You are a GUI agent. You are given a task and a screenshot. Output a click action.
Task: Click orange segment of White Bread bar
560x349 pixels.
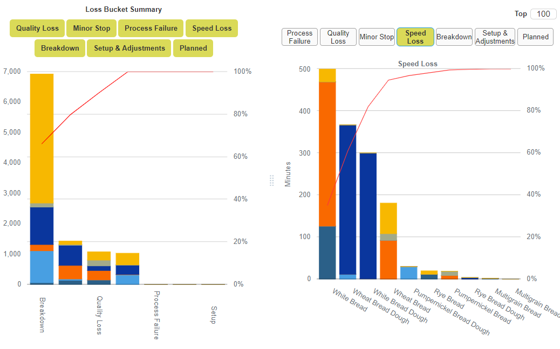click(327, 153)
